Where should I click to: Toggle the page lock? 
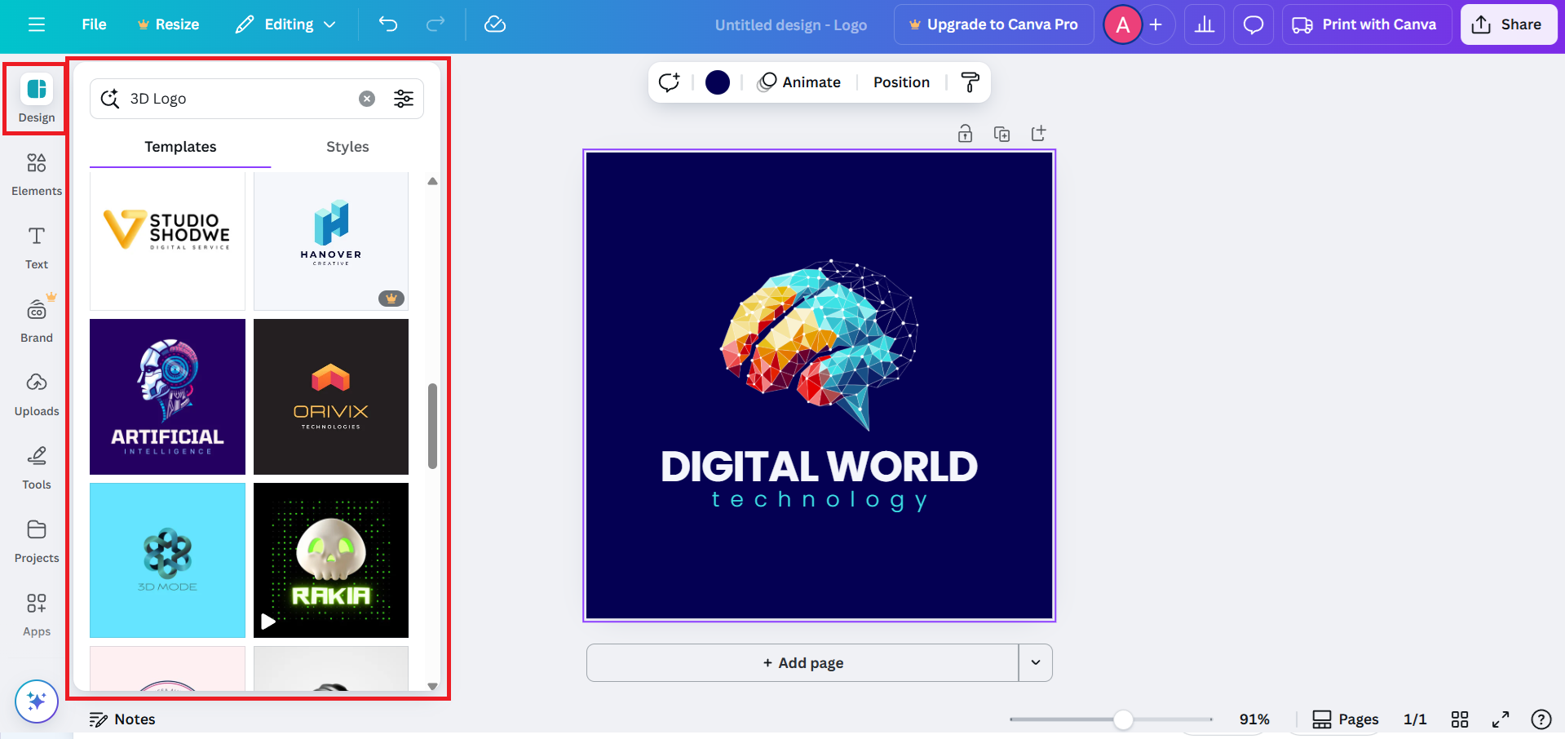965,133
